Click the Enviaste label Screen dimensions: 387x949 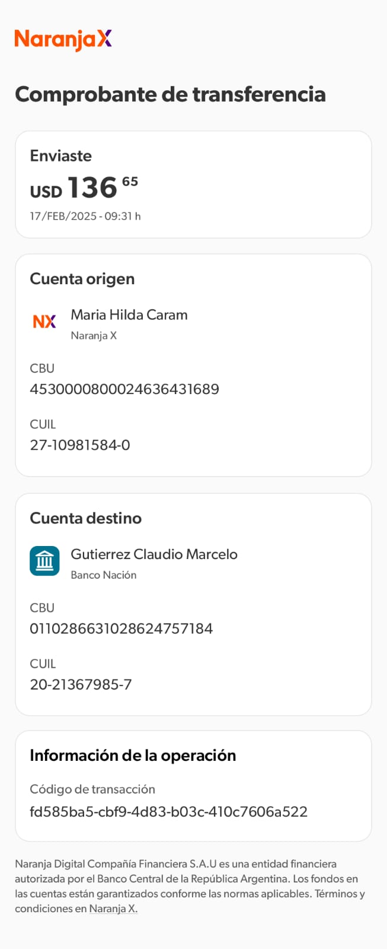click(x=60, y=156)
